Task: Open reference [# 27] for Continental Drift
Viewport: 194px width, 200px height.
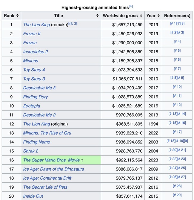Action: 182,177
